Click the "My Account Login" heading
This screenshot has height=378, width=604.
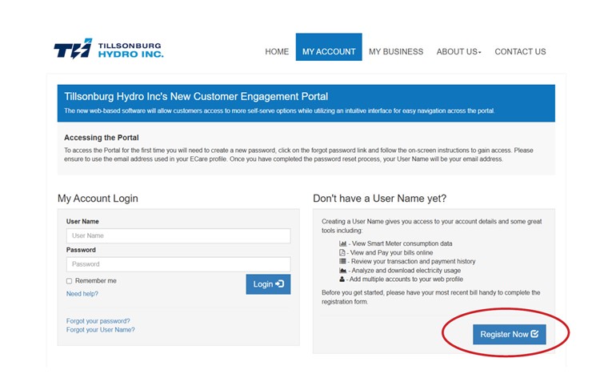[98, 199]
